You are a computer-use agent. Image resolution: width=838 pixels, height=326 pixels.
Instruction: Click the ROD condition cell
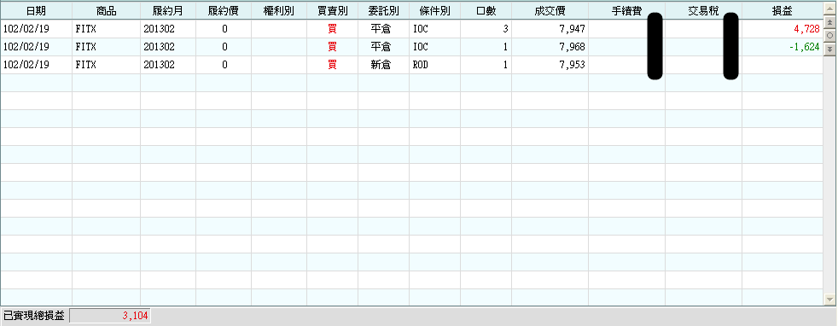[434, 65]
